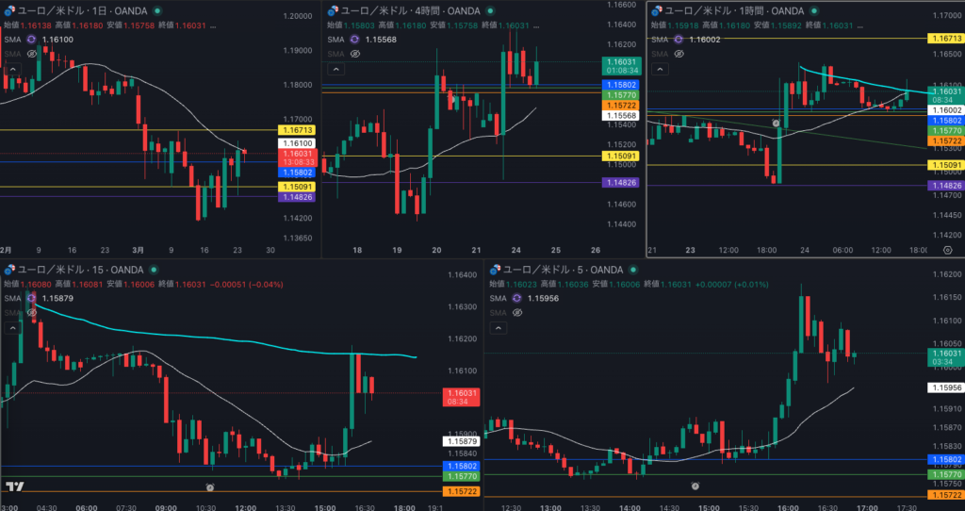Click the event clock icon on 5-minute chart
The image size is (965, 511).
point(695,486)
